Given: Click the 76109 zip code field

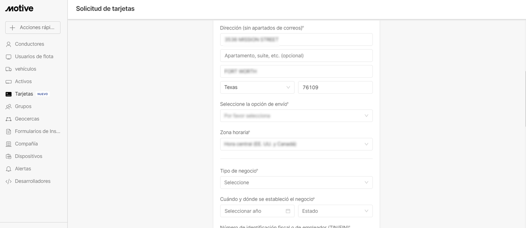Looking at the screenshot, I should (x=335, y=88).
